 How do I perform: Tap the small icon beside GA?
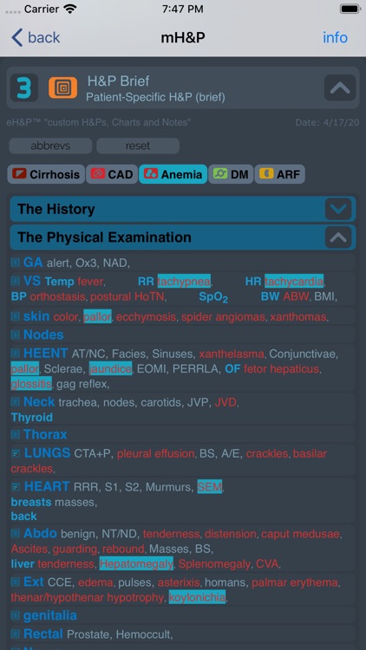pyautogui.click(x=16, y=263)
